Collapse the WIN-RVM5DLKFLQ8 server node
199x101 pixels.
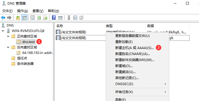[x=3, y=31]
